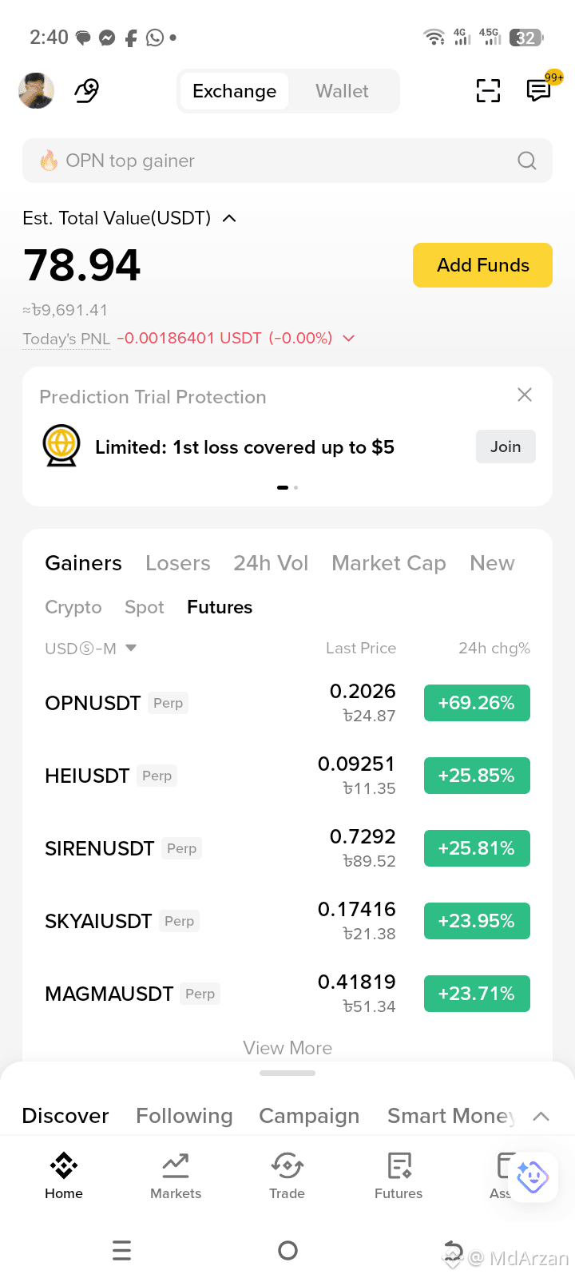The height and width of the screenshot is (1278, 575).
Task: Tap the floating AI assistant icon
Action: click(532, 1177)
